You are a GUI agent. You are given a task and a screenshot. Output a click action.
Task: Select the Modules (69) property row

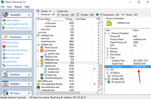(x=128, y=79)
